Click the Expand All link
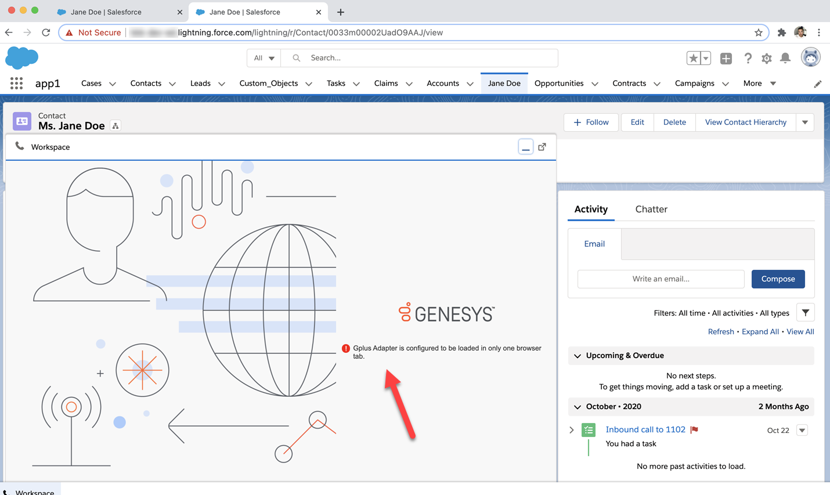830x495 pixels. [760, 331]
